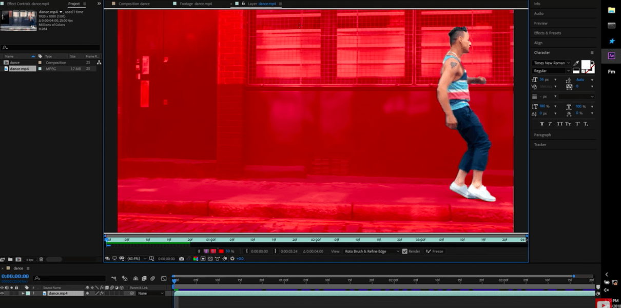Swap fill and stroke colors arrow
This screenshot has width=621, height=308.
pyautogui.click(x=593, y=62)
